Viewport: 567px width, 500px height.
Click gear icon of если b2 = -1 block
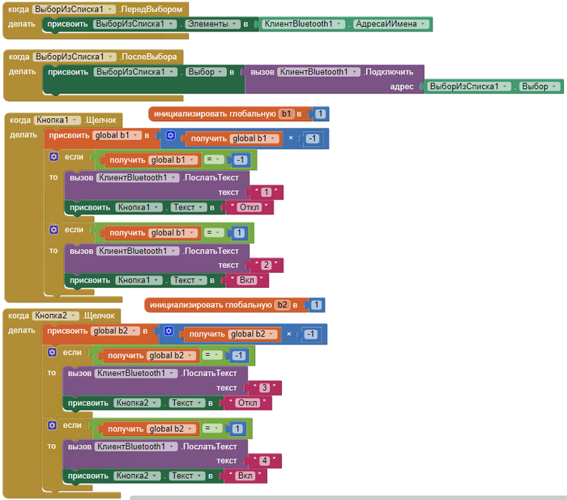[52, 352]
